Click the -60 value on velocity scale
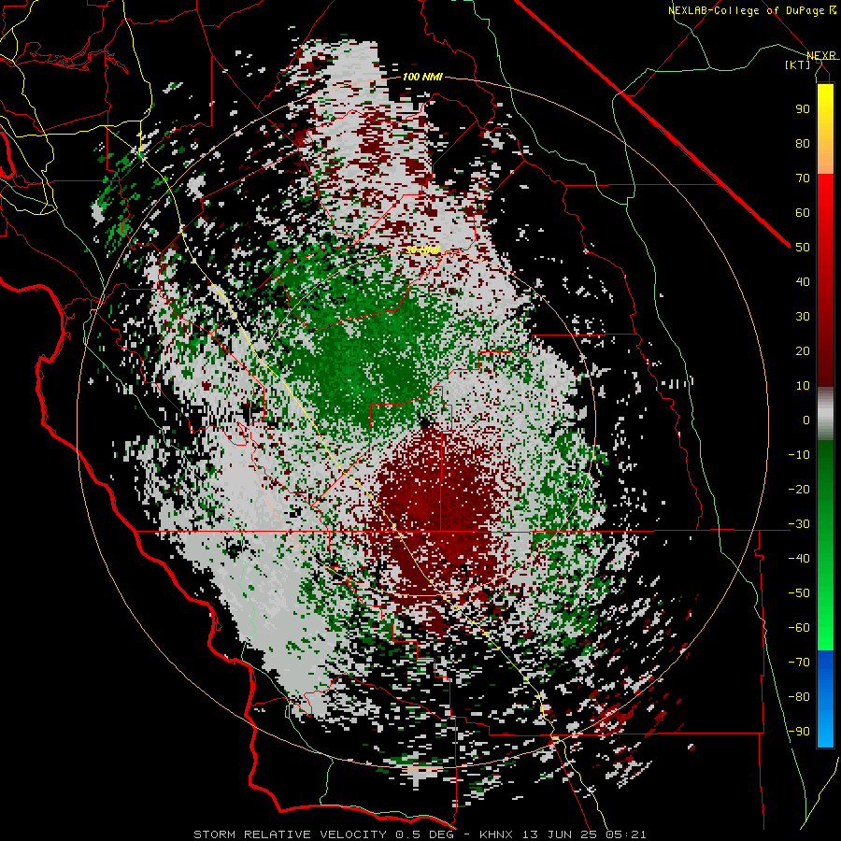The height and width of the screenshot is (841, 841). point(799,628)
